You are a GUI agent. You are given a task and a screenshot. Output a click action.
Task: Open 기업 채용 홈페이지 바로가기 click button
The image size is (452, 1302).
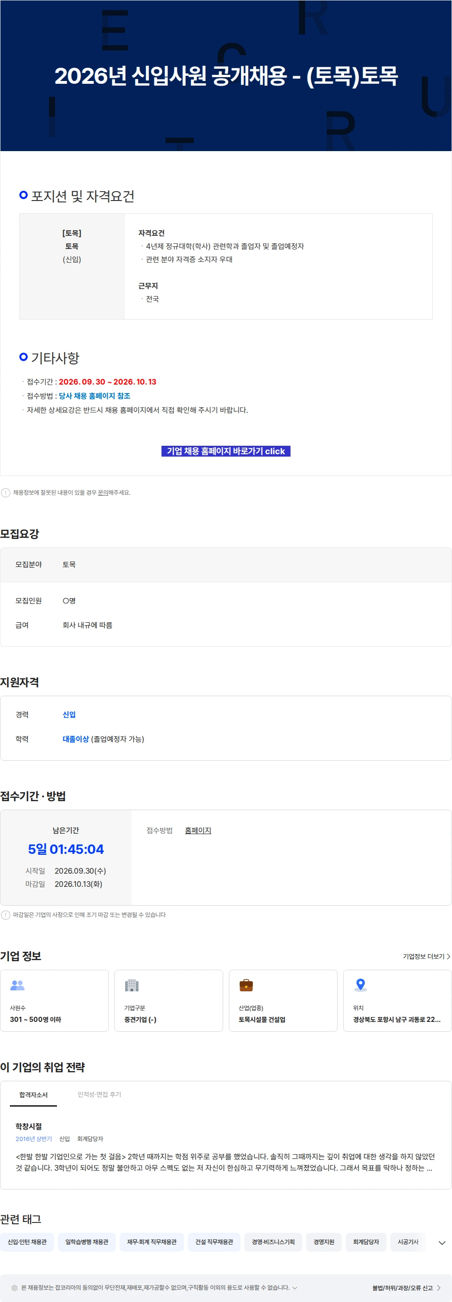pos(226,451)
